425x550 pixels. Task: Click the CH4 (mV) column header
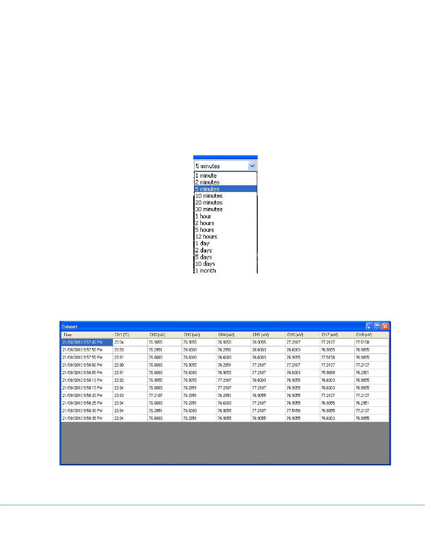point(233,334)
